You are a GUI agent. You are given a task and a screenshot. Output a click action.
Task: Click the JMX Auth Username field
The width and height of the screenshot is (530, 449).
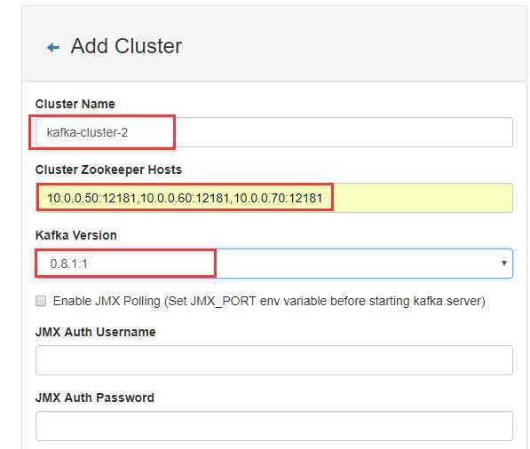click(x=274, y=360)
